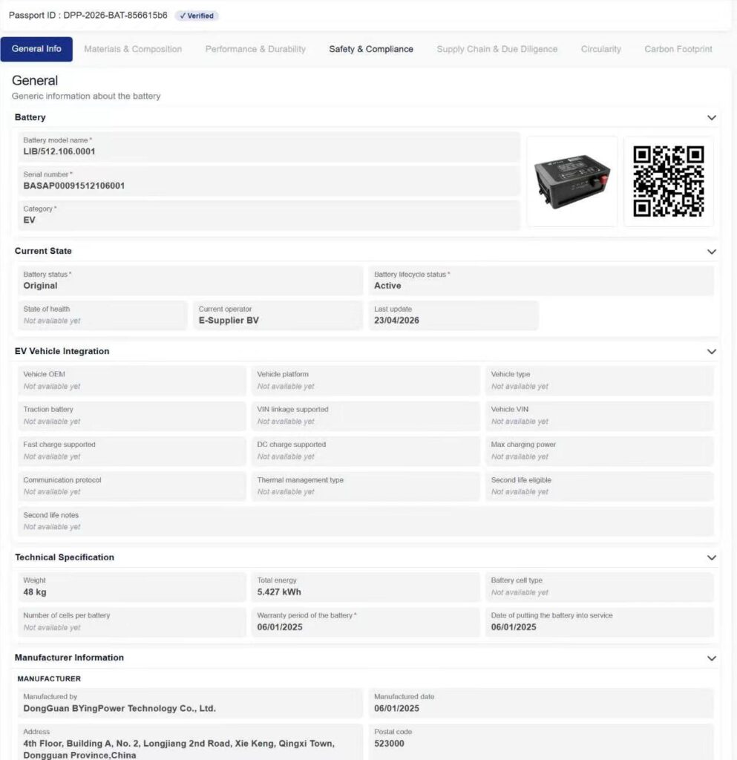Click the Verified badge checkmark
This screenshot has height=760, width=737.
pyautogui.click(x=183, y=16)
